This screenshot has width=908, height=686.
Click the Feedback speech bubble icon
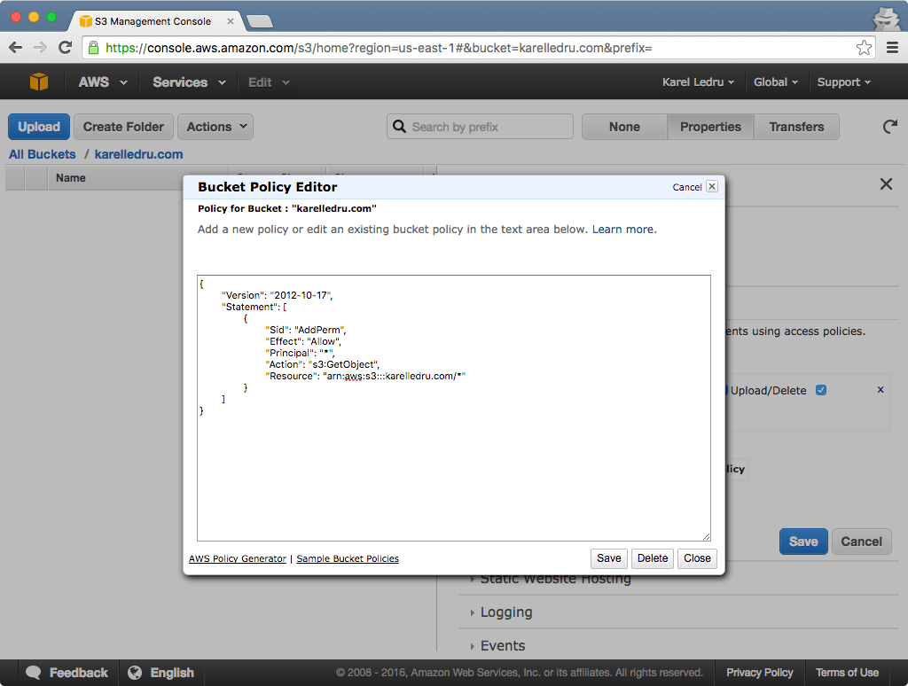(x=34, y=672)
